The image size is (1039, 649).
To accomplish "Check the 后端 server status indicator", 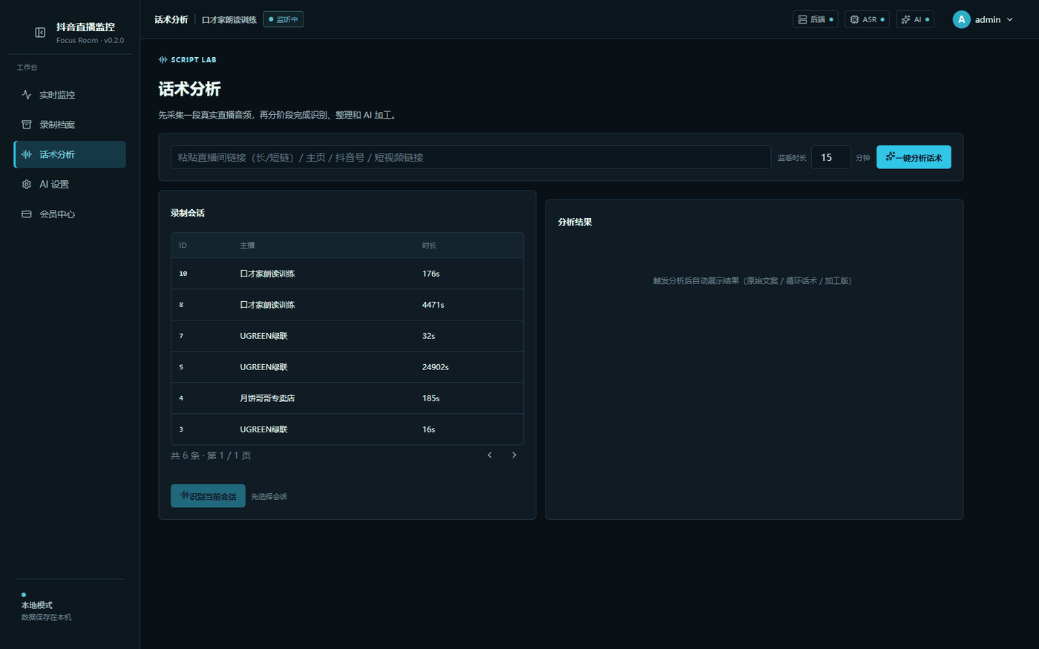I will click(815, 19).
